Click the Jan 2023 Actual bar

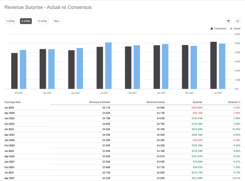point(165,66)
